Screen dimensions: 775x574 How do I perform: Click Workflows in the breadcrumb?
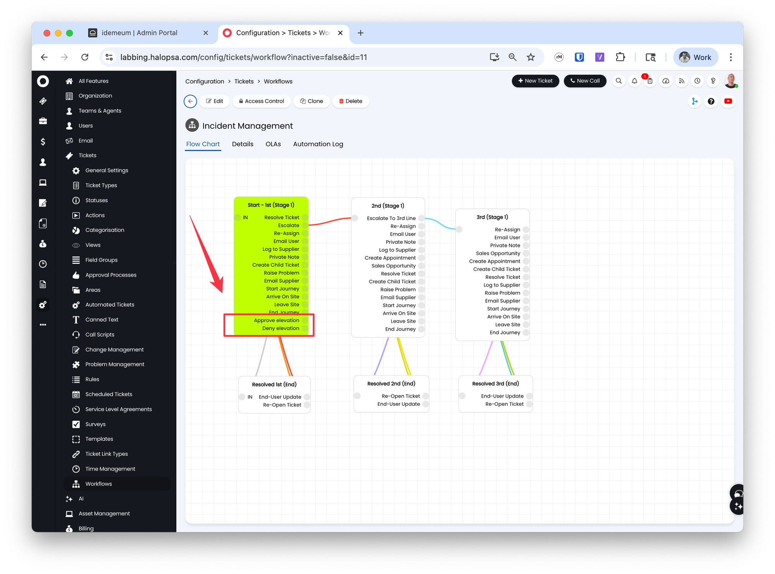coord(278,81)
